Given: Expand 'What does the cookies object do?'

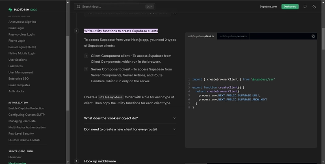Looking at the screenshot, I should point(130,118).
